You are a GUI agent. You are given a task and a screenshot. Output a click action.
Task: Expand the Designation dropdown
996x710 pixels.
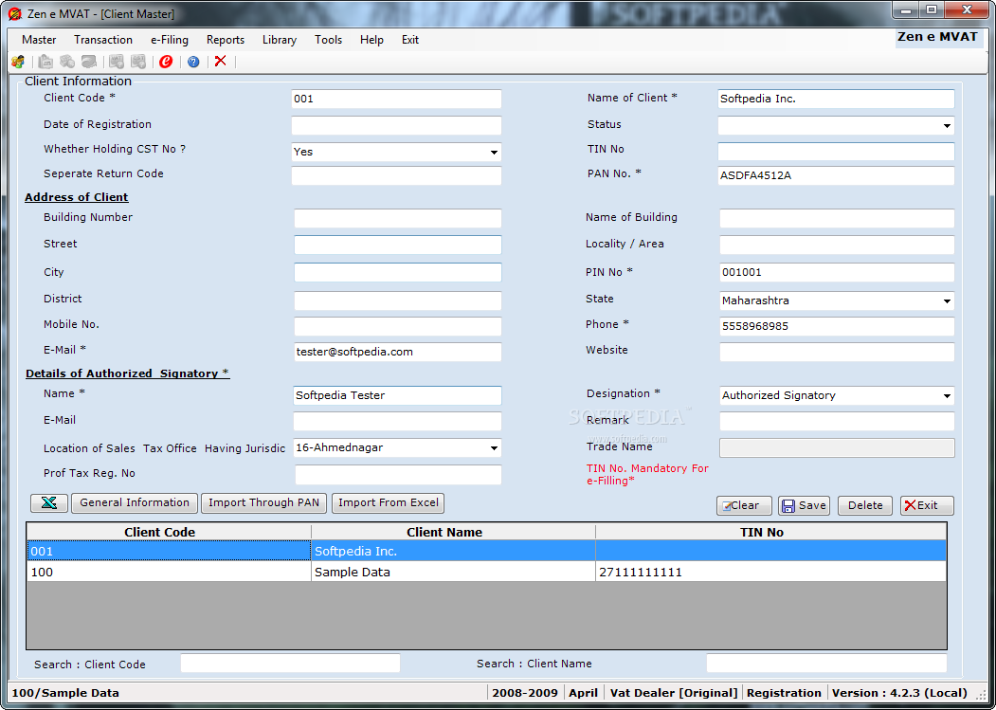947,395
